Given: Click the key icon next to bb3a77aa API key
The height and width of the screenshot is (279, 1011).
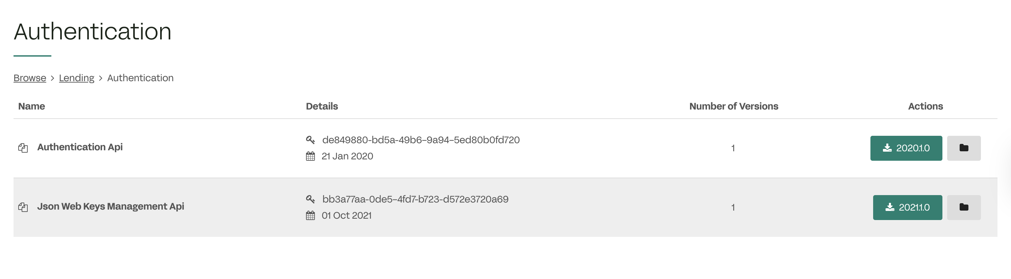Looking at the screenshot, I should 311,199.
